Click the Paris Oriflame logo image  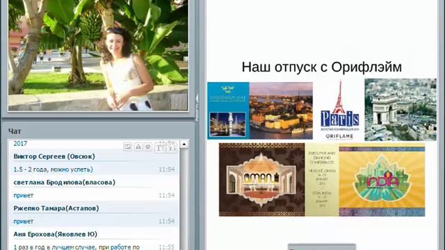340,110
